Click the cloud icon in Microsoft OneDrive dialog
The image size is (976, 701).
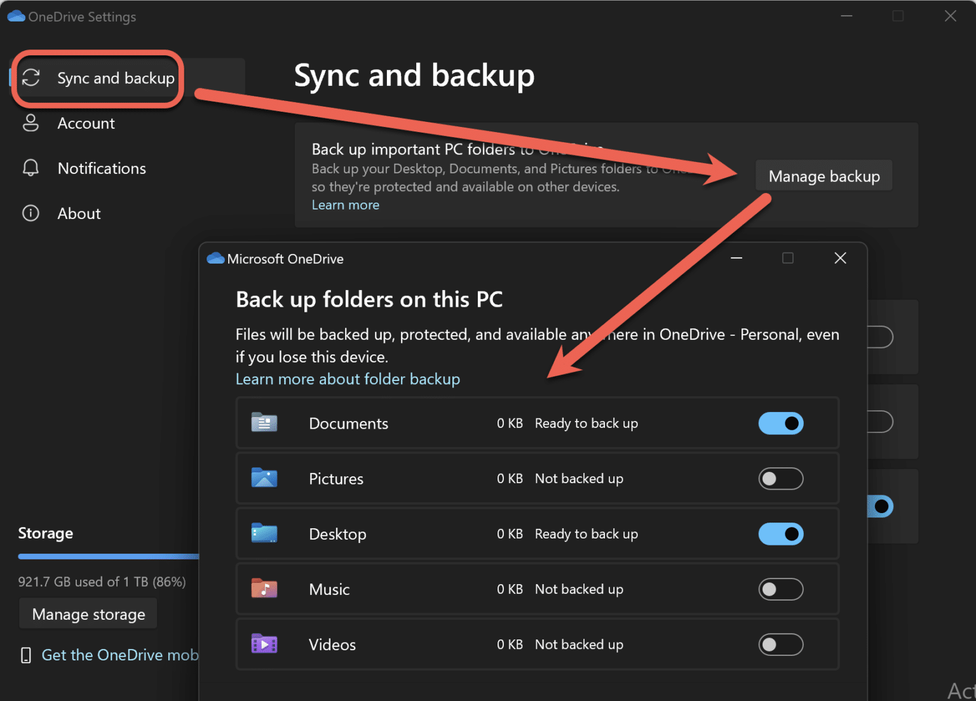coord(216,258)
